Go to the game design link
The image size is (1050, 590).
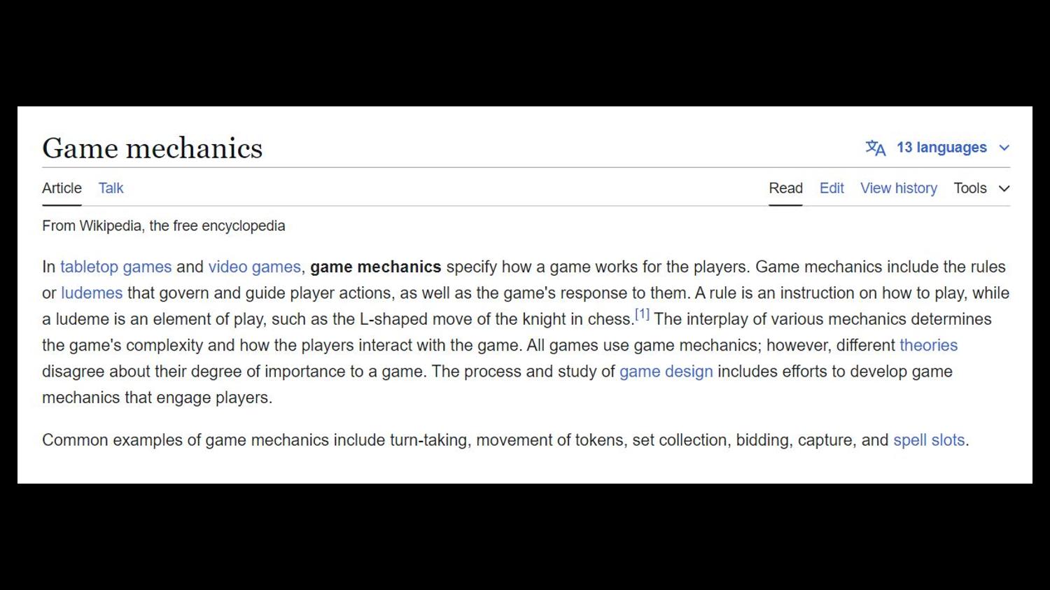pos(666,371)
